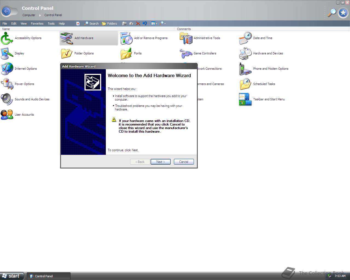Click the red X Delete icon
The width and height of the screenshot is (350, 280).
coord(138,24)
